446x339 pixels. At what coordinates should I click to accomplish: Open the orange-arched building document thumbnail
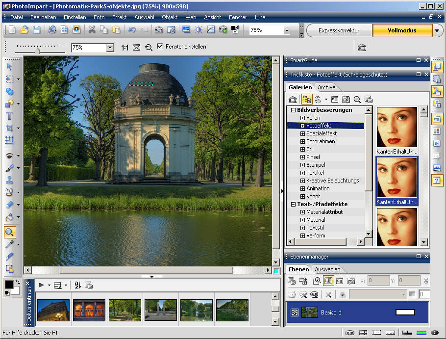click(89, 310)
